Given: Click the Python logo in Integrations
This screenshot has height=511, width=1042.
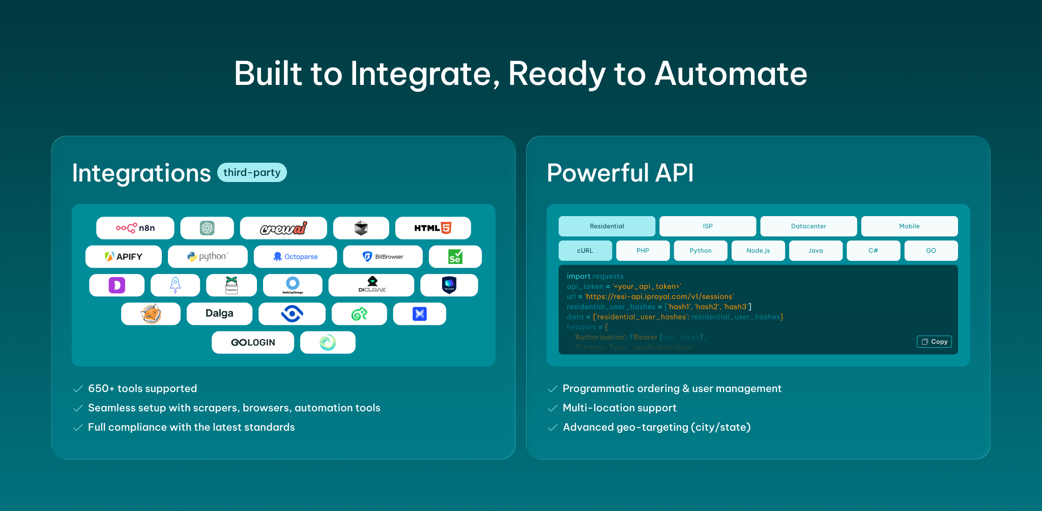Looking at the screenshot, I should tap(208, 257).
